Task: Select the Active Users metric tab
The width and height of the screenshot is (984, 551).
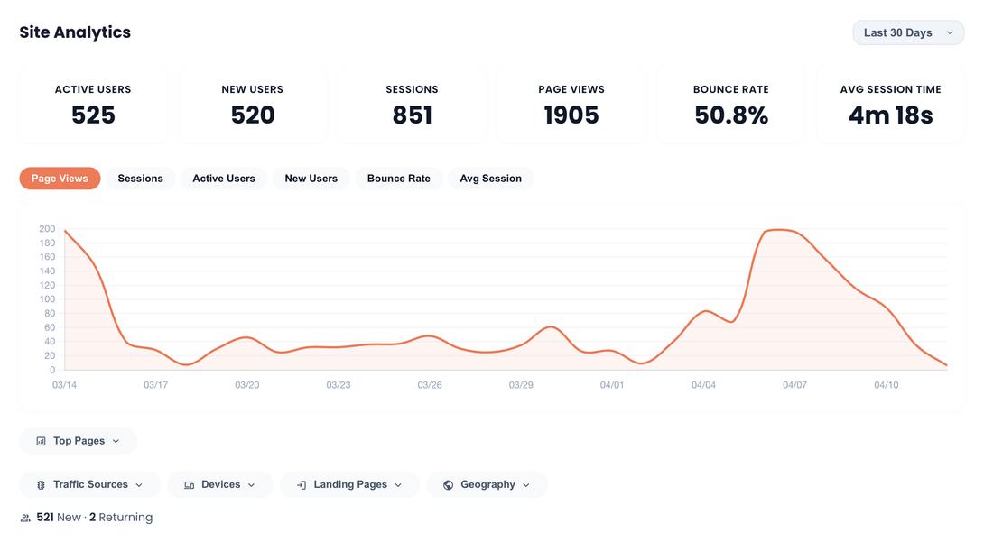Action: [223, 178]
